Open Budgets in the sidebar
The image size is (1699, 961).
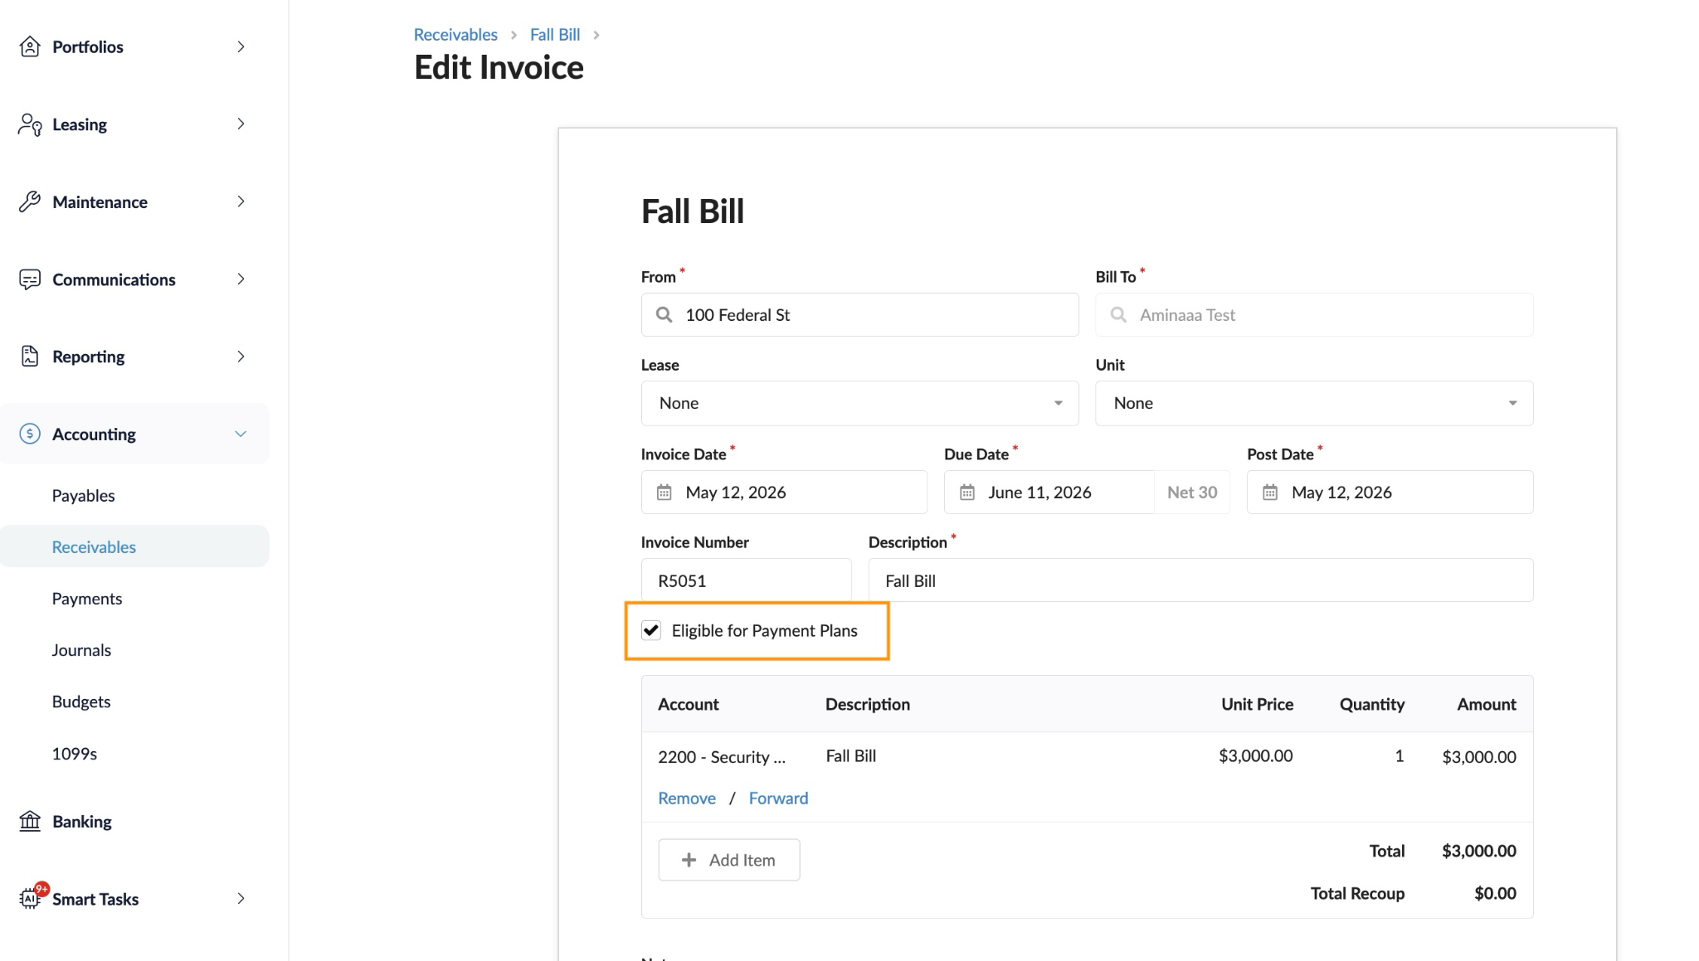[x=81, y=701]
